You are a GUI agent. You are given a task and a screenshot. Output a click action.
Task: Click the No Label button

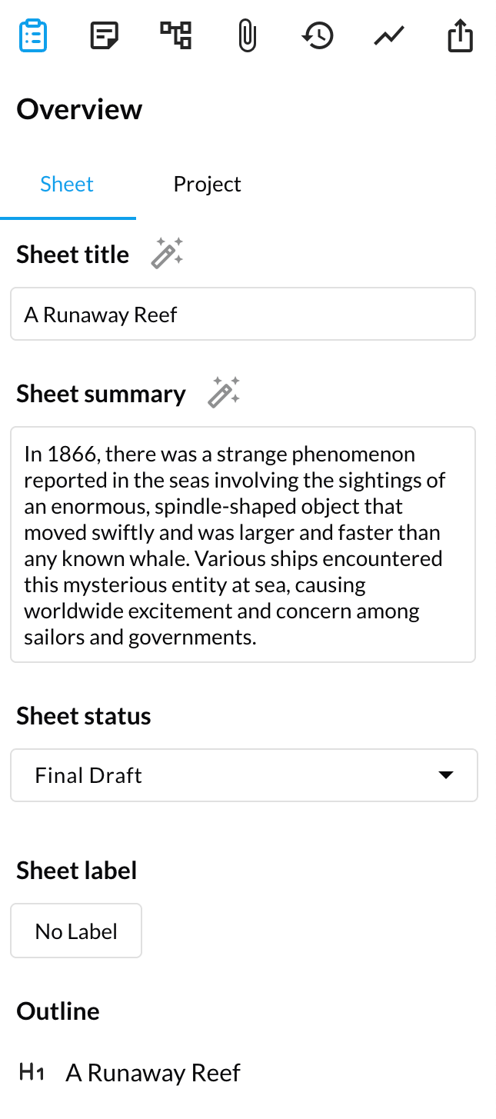pos(76,931)
